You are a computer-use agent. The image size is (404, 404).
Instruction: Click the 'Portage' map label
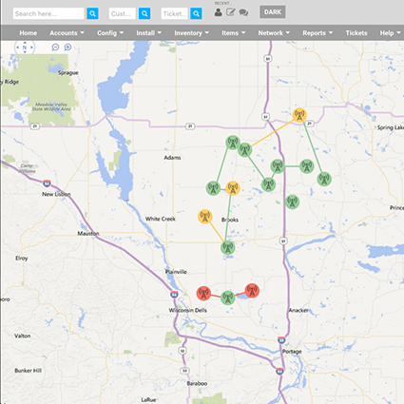pos(292,352)
